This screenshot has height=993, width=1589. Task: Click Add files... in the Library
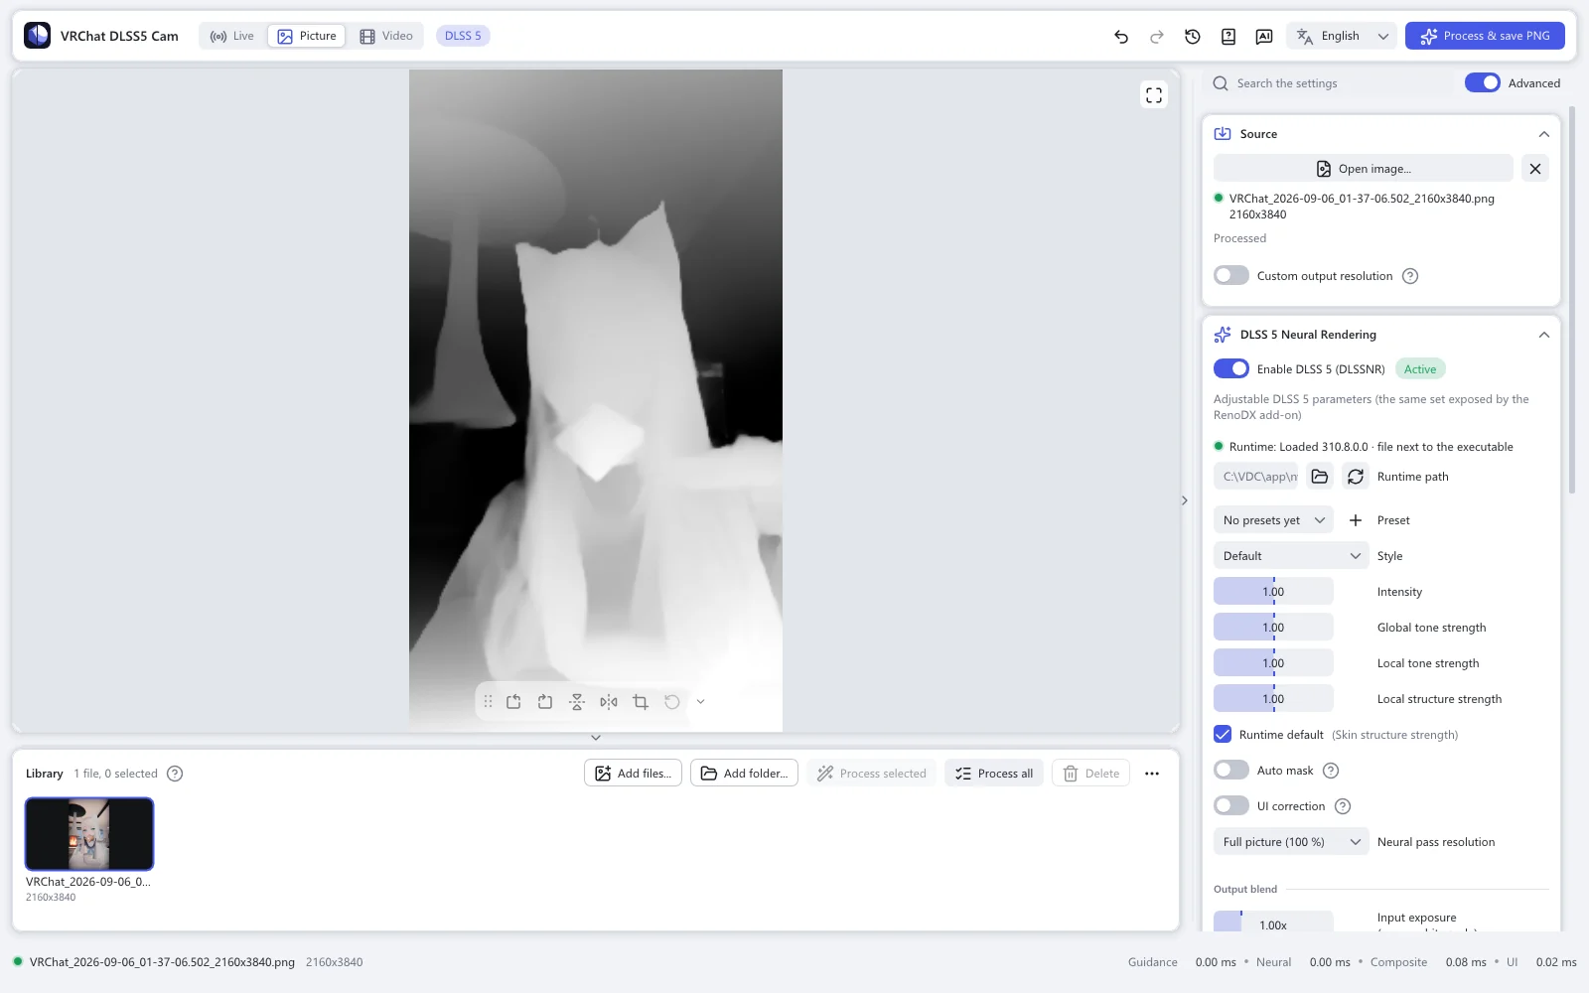[x=633, y=774]
